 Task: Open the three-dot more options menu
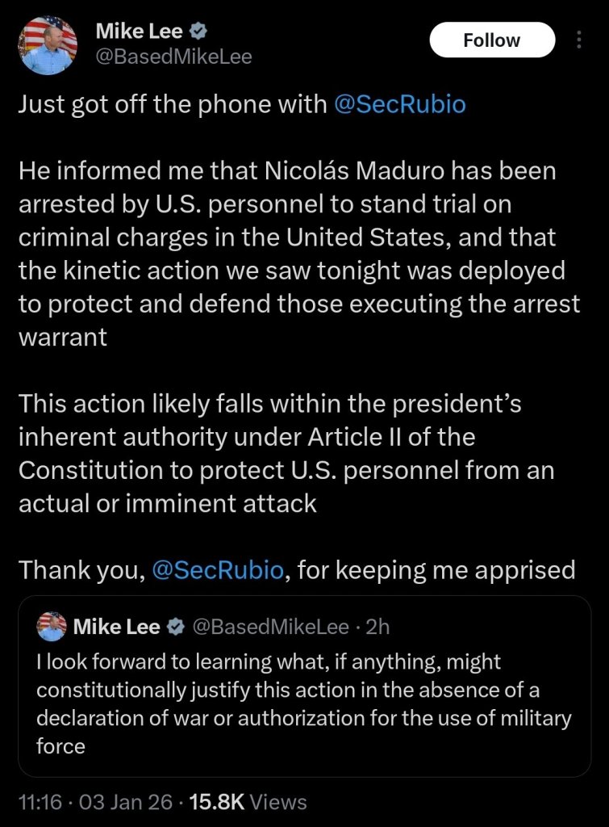(x=579, y=40)
